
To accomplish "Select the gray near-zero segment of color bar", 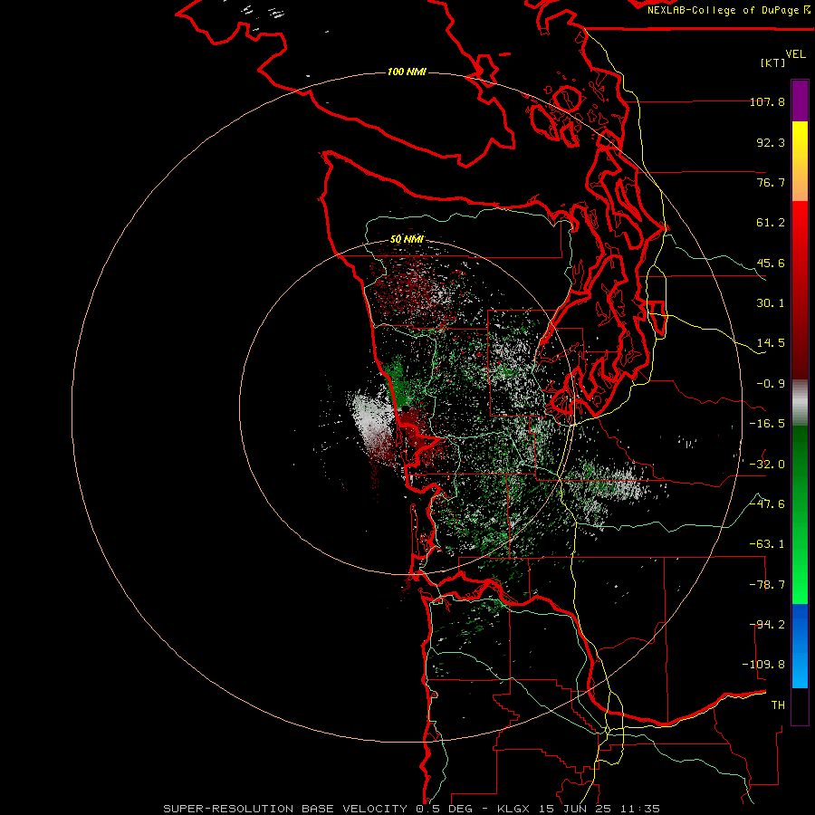I will coord(800,400).
